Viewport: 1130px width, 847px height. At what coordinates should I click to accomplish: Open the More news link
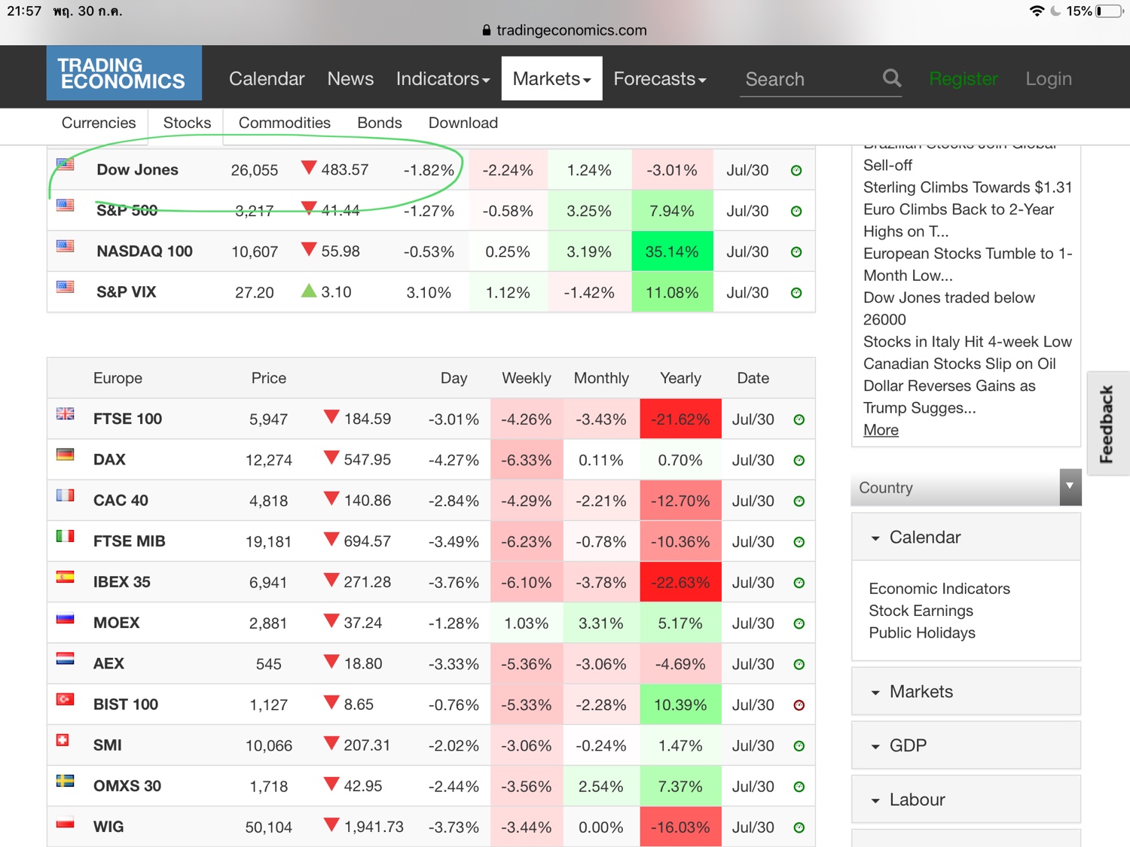click(881, 430)
